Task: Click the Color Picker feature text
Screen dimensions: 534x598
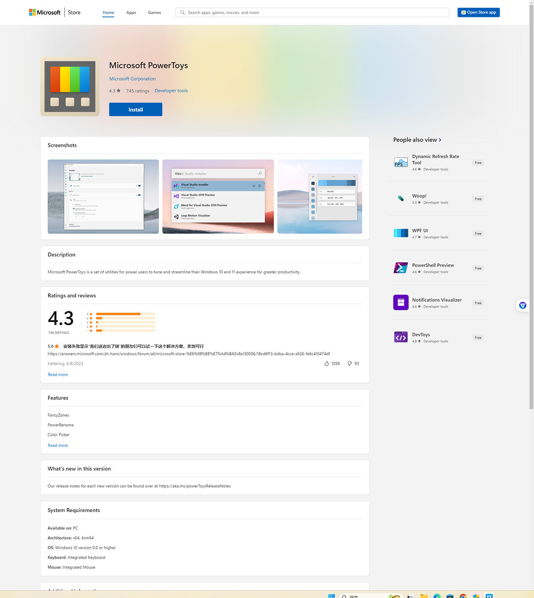Action: pyautogui.click(x=59, y=435)
